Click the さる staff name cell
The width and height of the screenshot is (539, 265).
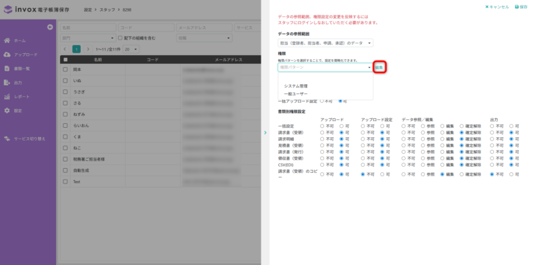click(x=98, y=104)
